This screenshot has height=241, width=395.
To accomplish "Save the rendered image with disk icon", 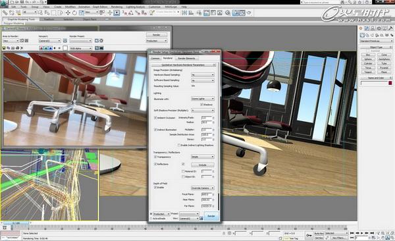I will click(4, 48).
